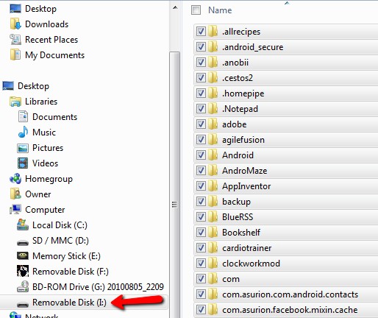Click the Recent Places icon
378x318 pixels.
(x=15, y=40)
